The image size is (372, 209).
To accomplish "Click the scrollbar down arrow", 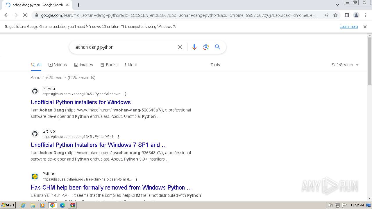I will point(370,198).
